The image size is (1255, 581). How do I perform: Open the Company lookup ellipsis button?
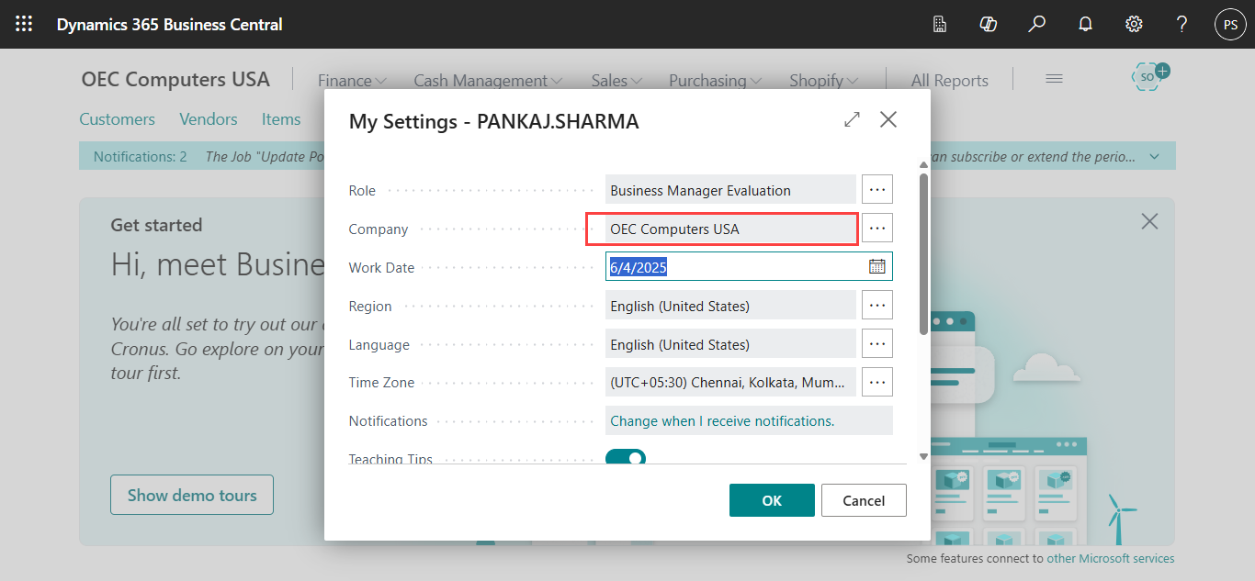tap(876, 229)
